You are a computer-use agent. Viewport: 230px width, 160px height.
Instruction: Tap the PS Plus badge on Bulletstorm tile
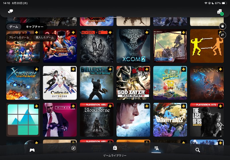[x=110, y=69]
